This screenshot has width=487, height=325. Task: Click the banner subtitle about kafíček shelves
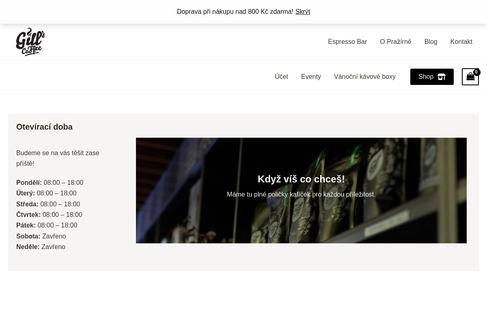coord(301,195)
